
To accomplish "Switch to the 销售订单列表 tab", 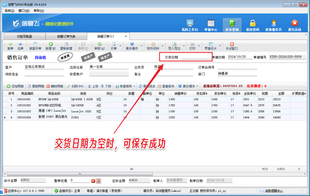I will (66, 36).
